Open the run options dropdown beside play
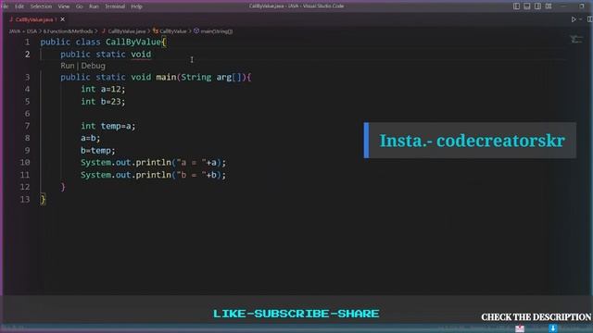The height and width of the screenshot is (333, 593). pyautogui.click(x=581, y=19)
